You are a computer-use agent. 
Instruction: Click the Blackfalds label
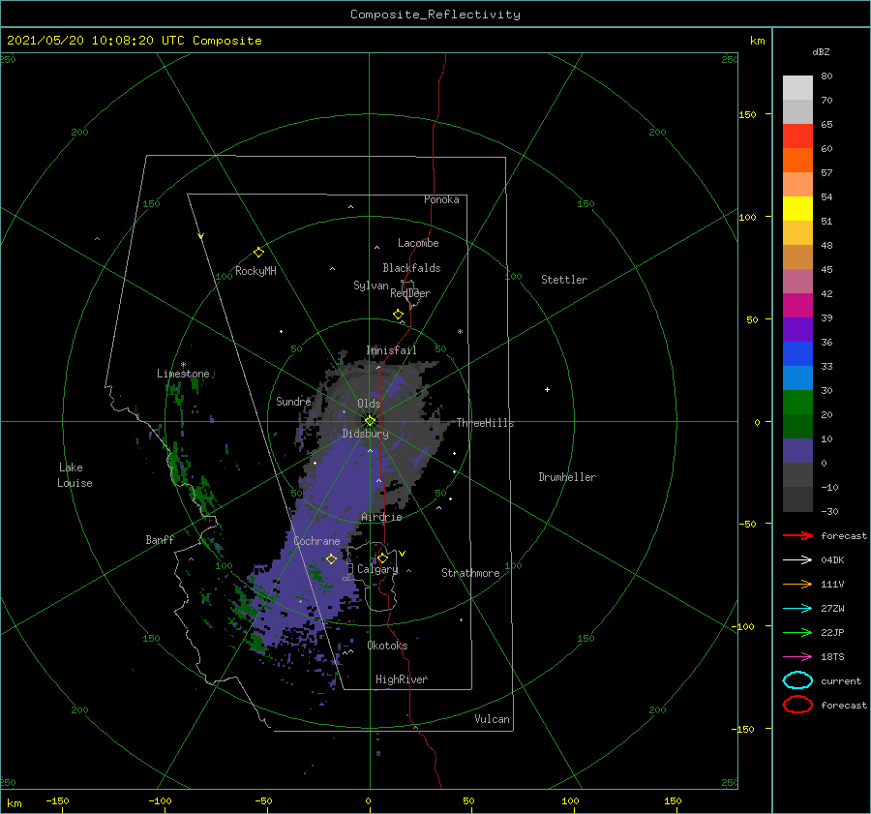click(411, 268)
